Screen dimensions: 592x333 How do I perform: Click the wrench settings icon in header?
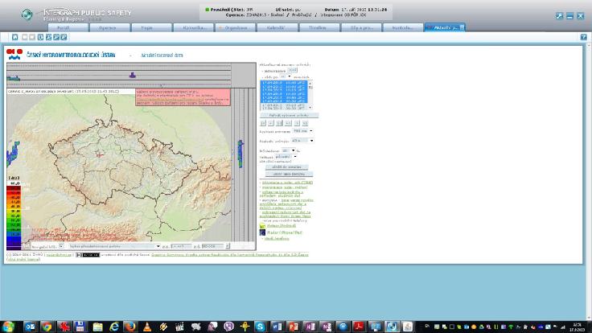click(559, 16)
